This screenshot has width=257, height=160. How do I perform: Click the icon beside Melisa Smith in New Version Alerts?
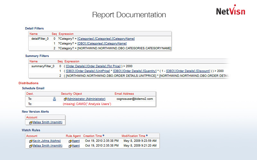[x=31, y=123]
